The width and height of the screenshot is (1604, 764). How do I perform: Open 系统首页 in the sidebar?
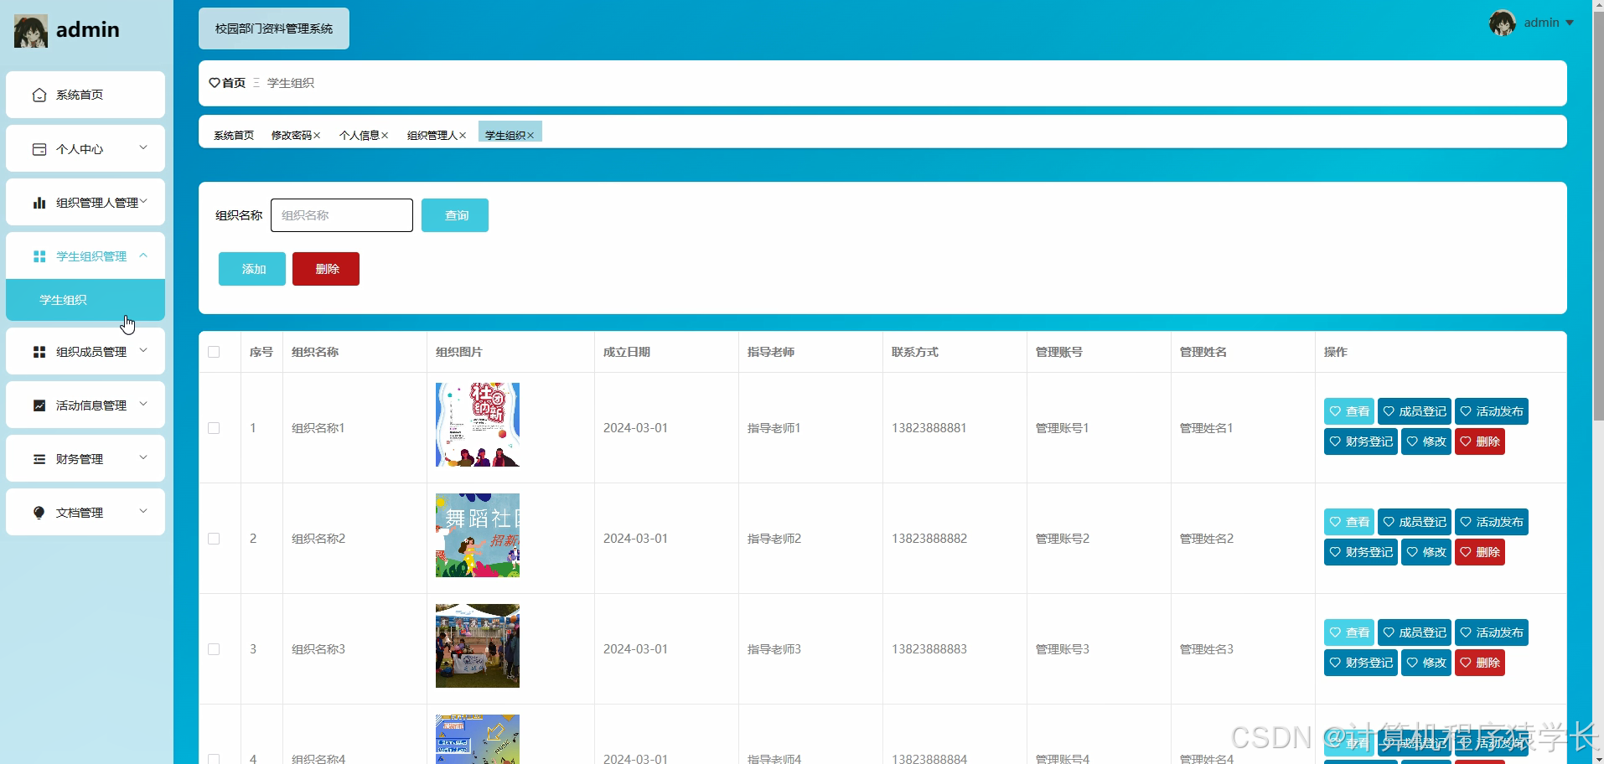click(85, 95)
